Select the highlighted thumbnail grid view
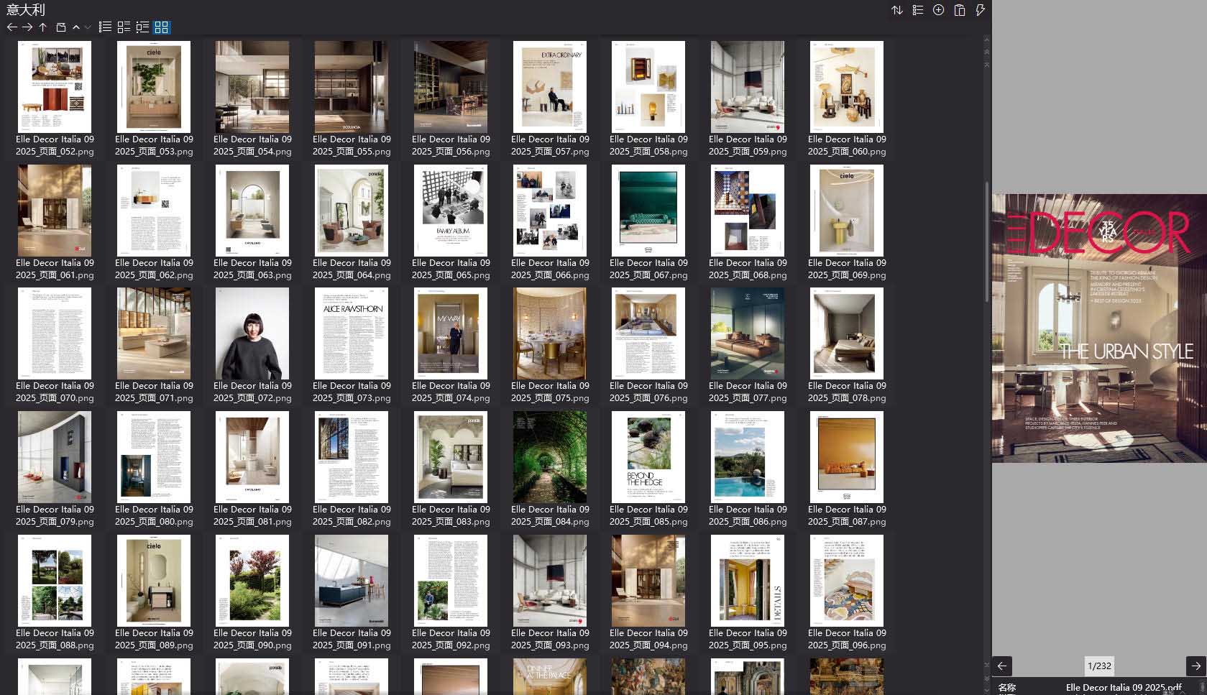 (161, 27)
